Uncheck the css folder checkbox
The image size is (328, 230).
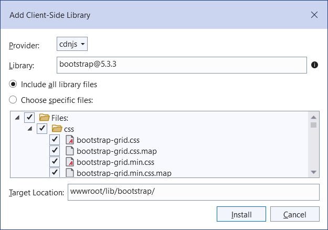(42, 129)
